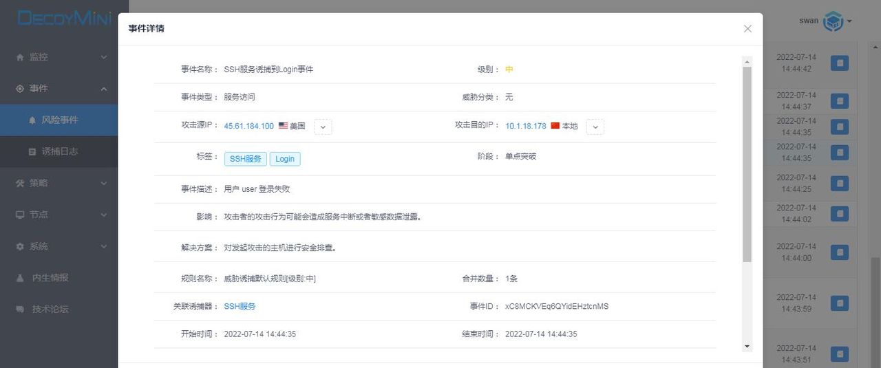
Task: Expand the 监控 chevron
Action: coord(104,57)
